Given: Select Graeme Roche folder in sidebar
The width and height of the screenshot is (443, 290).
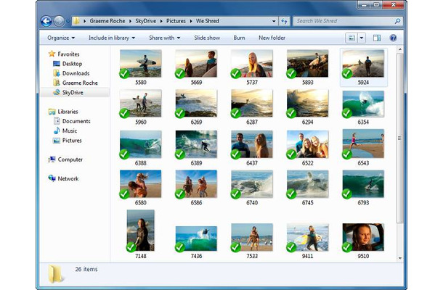Looking at the screenshot, I should [x=80, y=83].
